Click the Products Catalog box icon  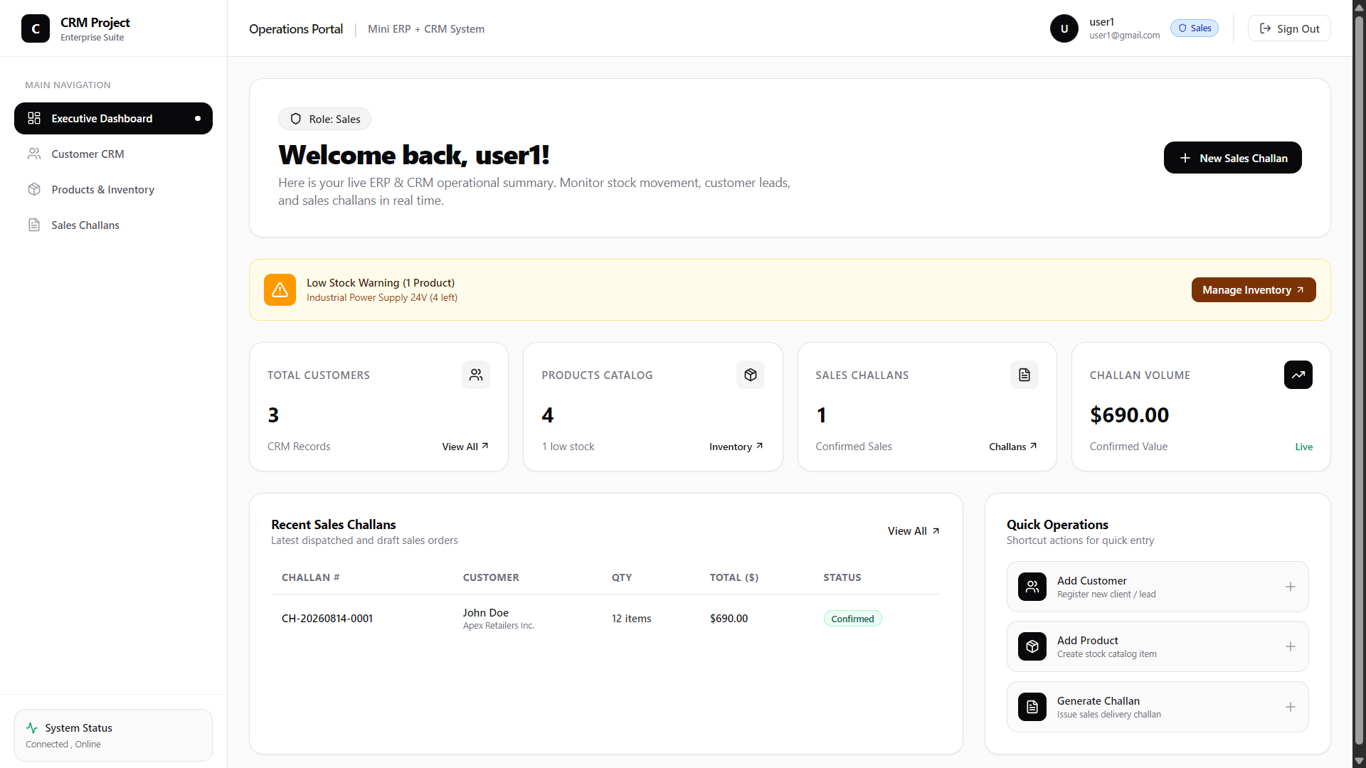751,375
